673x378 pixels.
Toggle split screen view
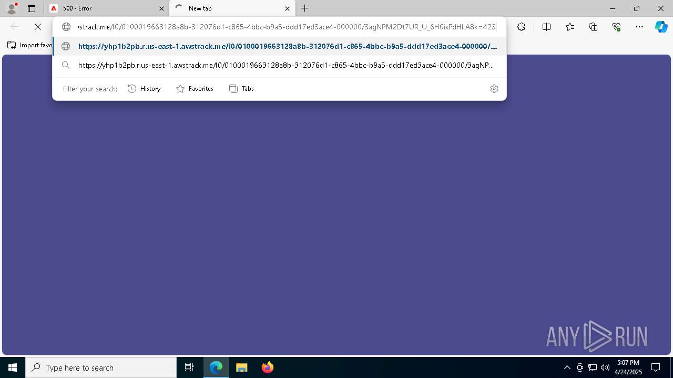click(546, 27)
